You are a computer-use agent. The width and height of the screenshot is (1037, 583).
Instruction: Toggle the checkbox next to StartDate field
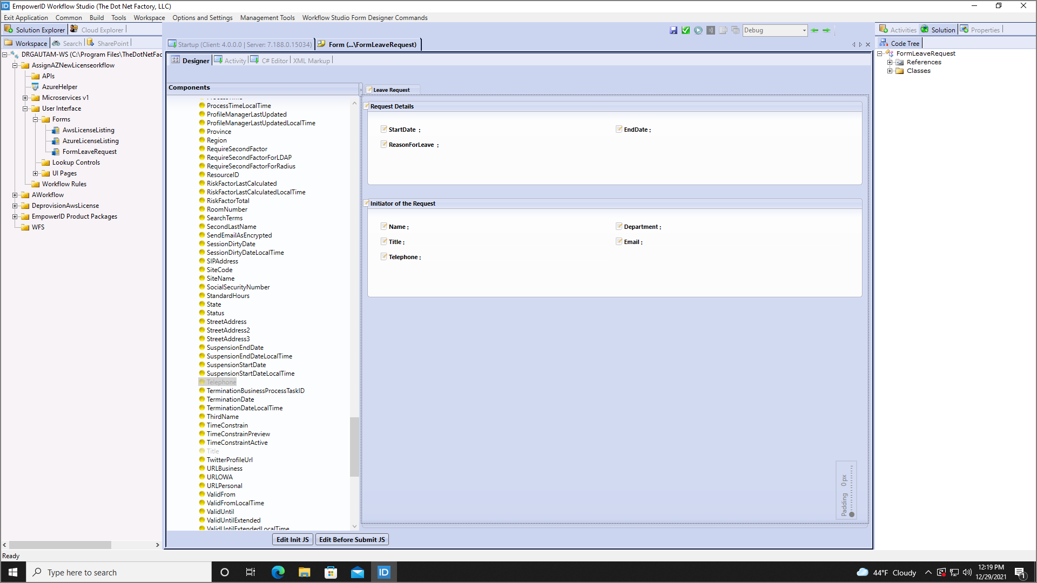[383, 129]
